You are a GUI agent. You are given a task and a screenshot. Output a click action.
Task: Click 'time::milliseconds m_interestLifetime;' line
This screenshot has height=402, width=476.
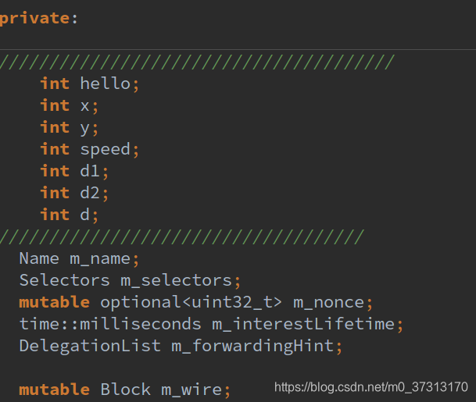(211, 324)
